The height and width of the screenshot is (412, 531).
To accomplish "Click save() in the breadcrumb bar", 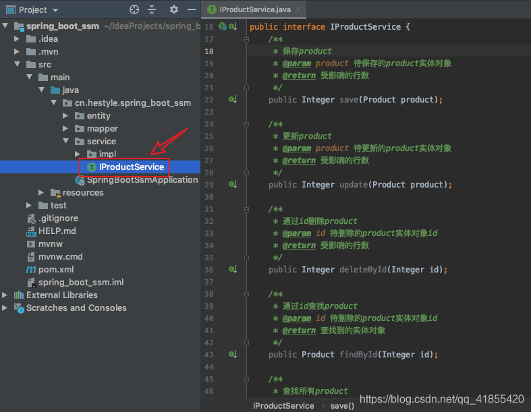I will [x=342, y=405].
